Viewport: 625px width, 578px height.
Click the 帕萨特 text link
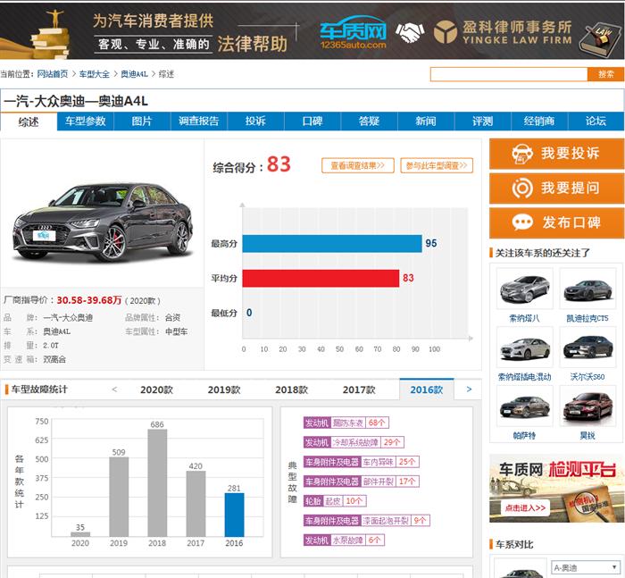coord(525,436)
